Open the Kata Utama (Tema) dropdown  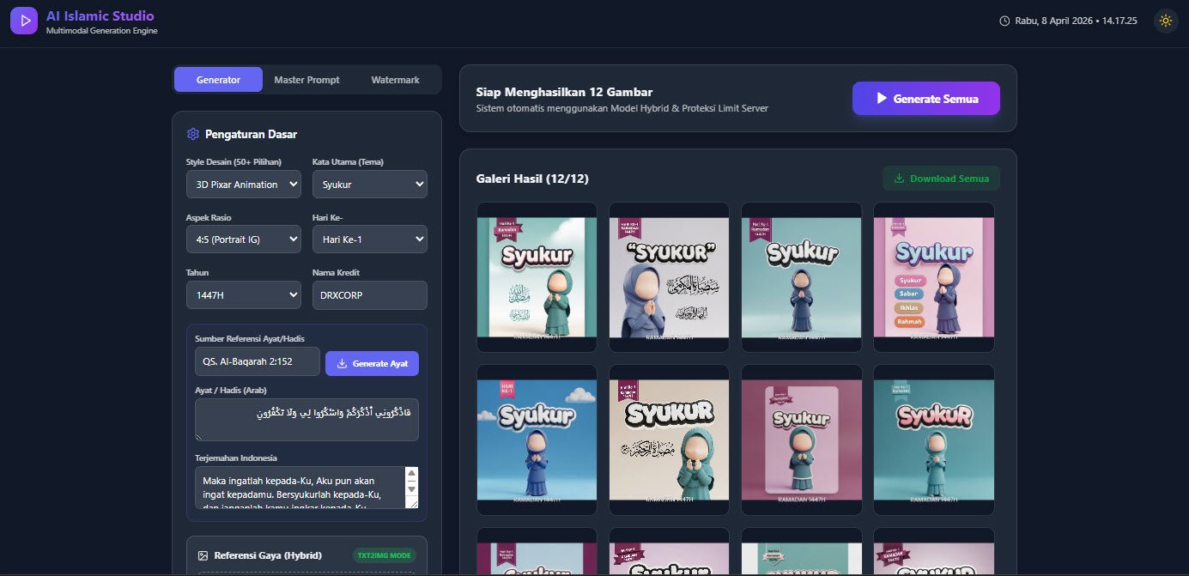point(370,185)
